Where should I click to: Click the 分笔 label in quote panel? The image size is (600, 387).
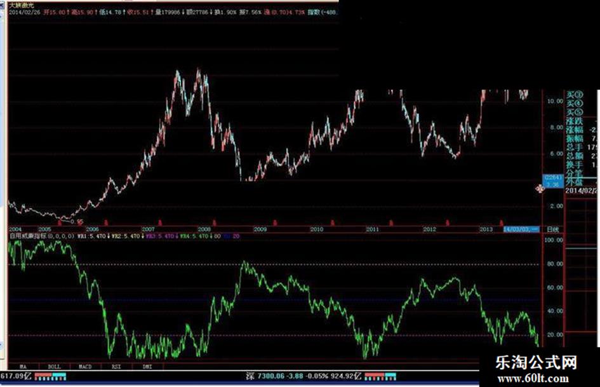(x=575, y=173)
